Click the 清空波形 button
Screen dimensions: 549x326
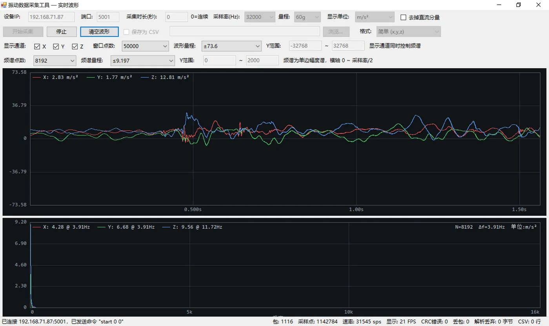pos(99,31)
